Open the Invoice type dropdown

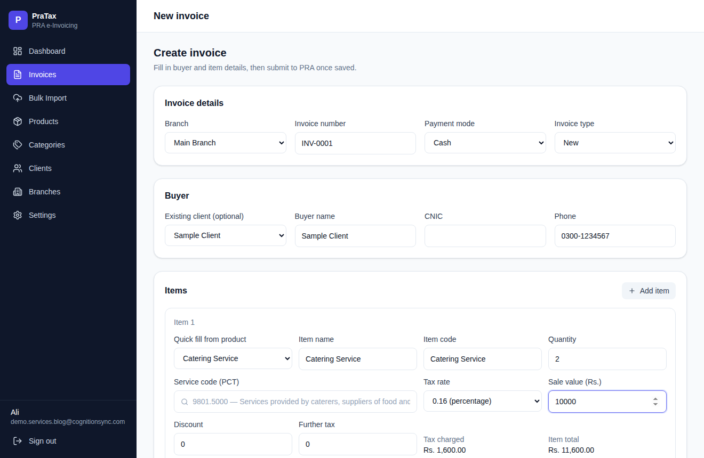point(615,143)
